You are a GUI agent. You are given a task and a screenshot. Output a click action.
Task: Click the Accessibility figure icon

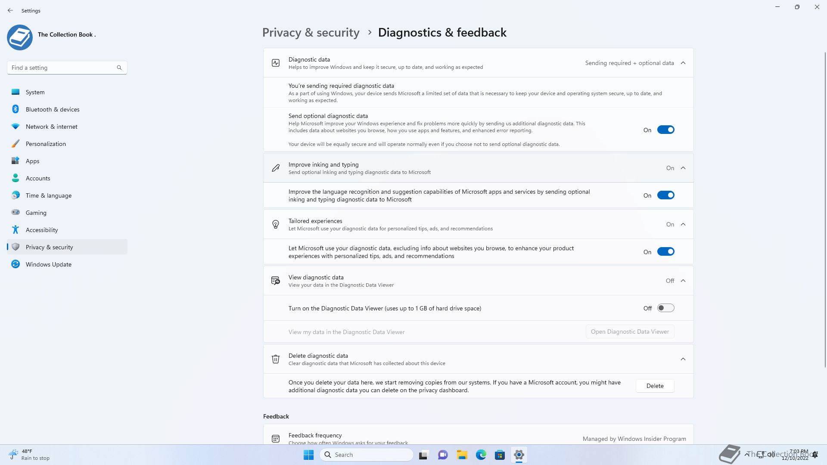pyautogui.click(x=16, y=229)
